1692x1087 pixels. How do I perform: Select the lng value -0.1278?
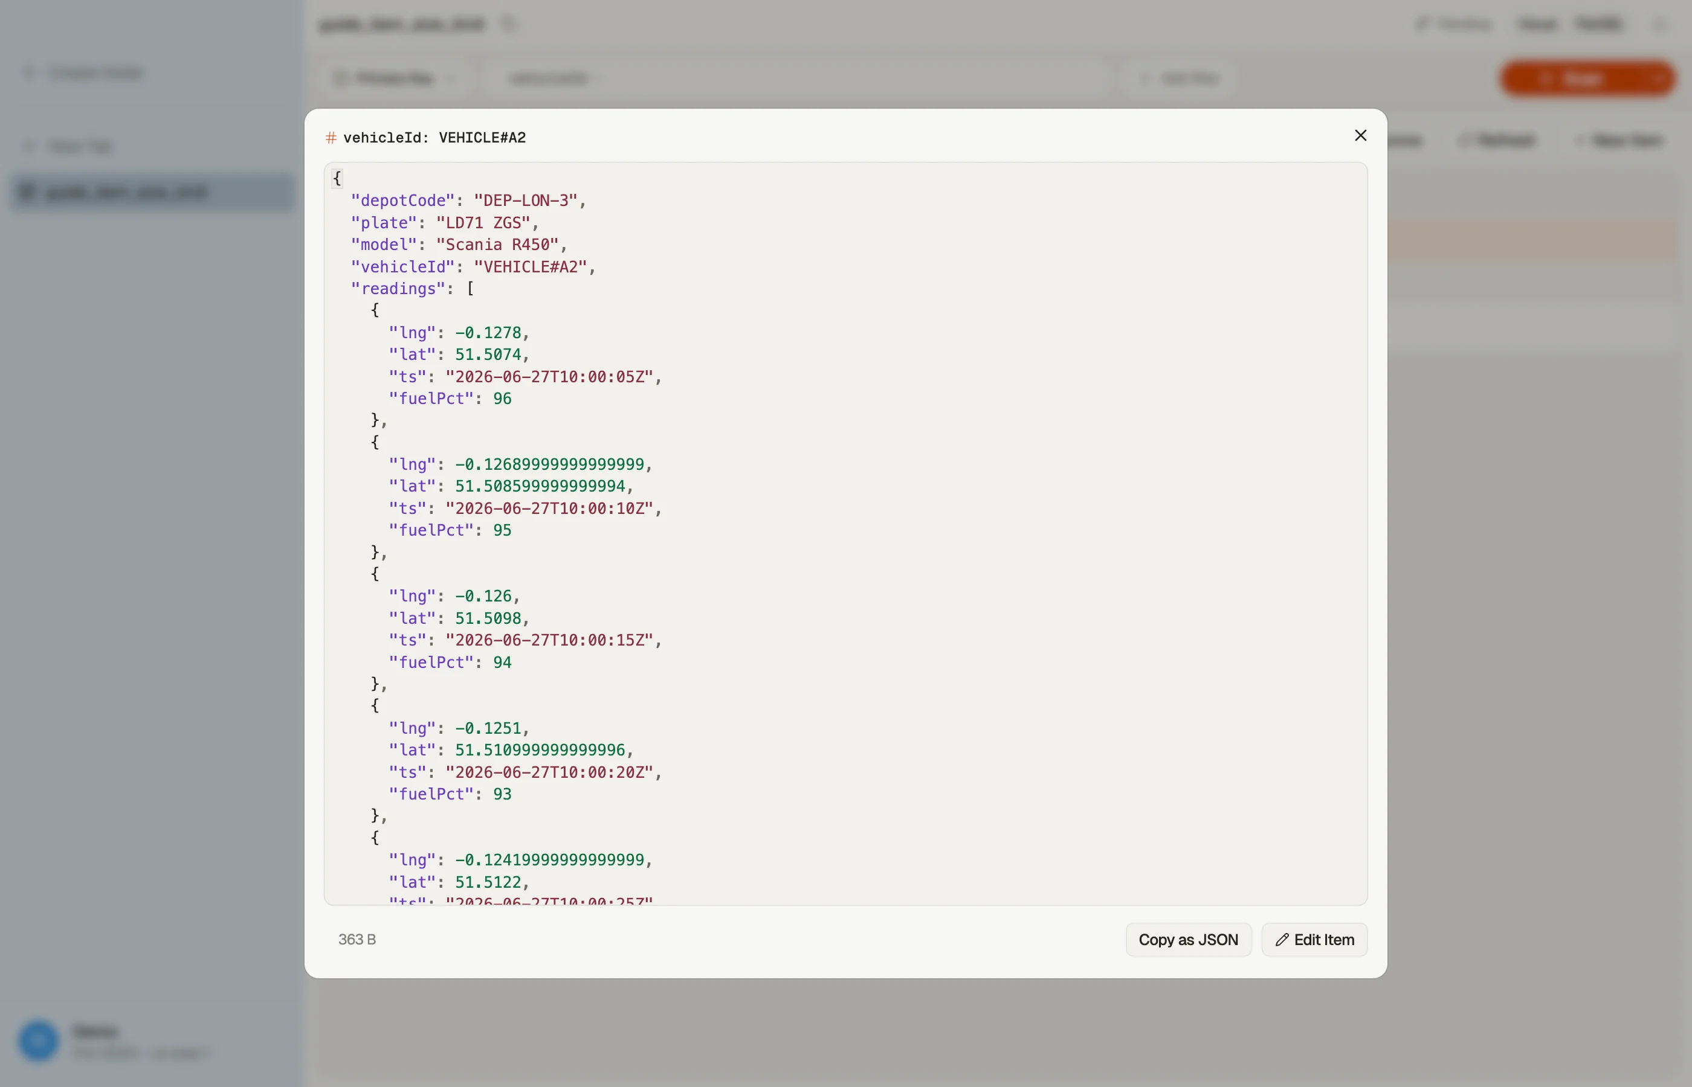coord(488,333)
